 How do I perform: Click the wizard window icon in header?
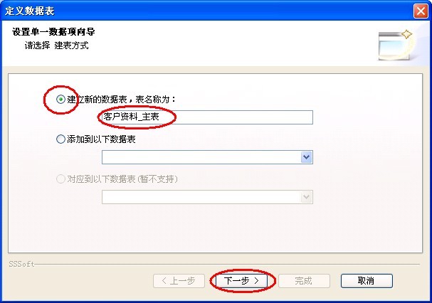(x=396, y=46)
